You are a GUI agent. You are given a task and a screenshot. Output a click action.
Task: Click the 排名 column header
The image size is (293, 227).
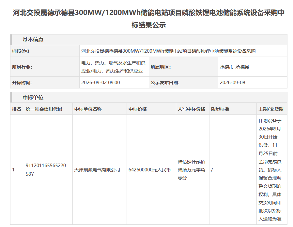[x=17, y=109]
